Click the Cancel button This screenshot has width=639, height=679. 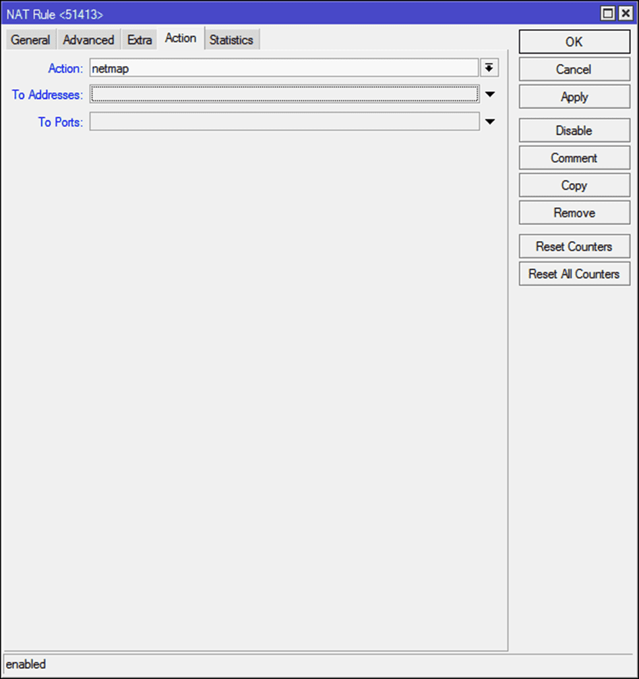pos(574,70)
